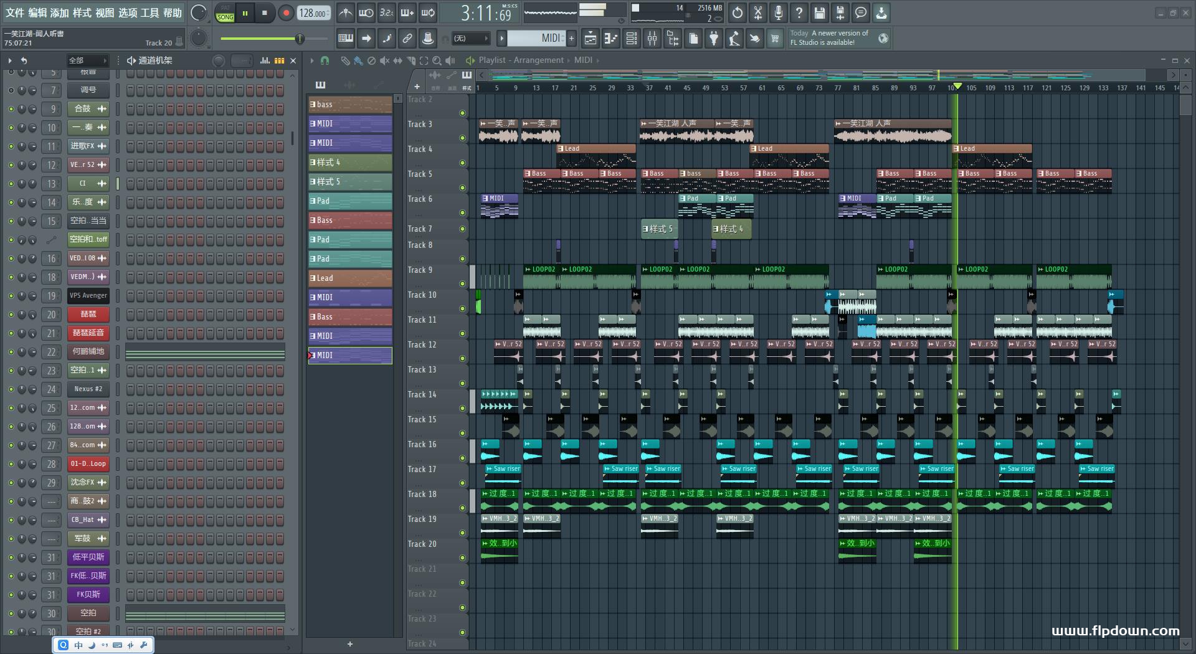Toggle step editing arrow icon
1196x654 pixels.
click(x=366, y=39)
